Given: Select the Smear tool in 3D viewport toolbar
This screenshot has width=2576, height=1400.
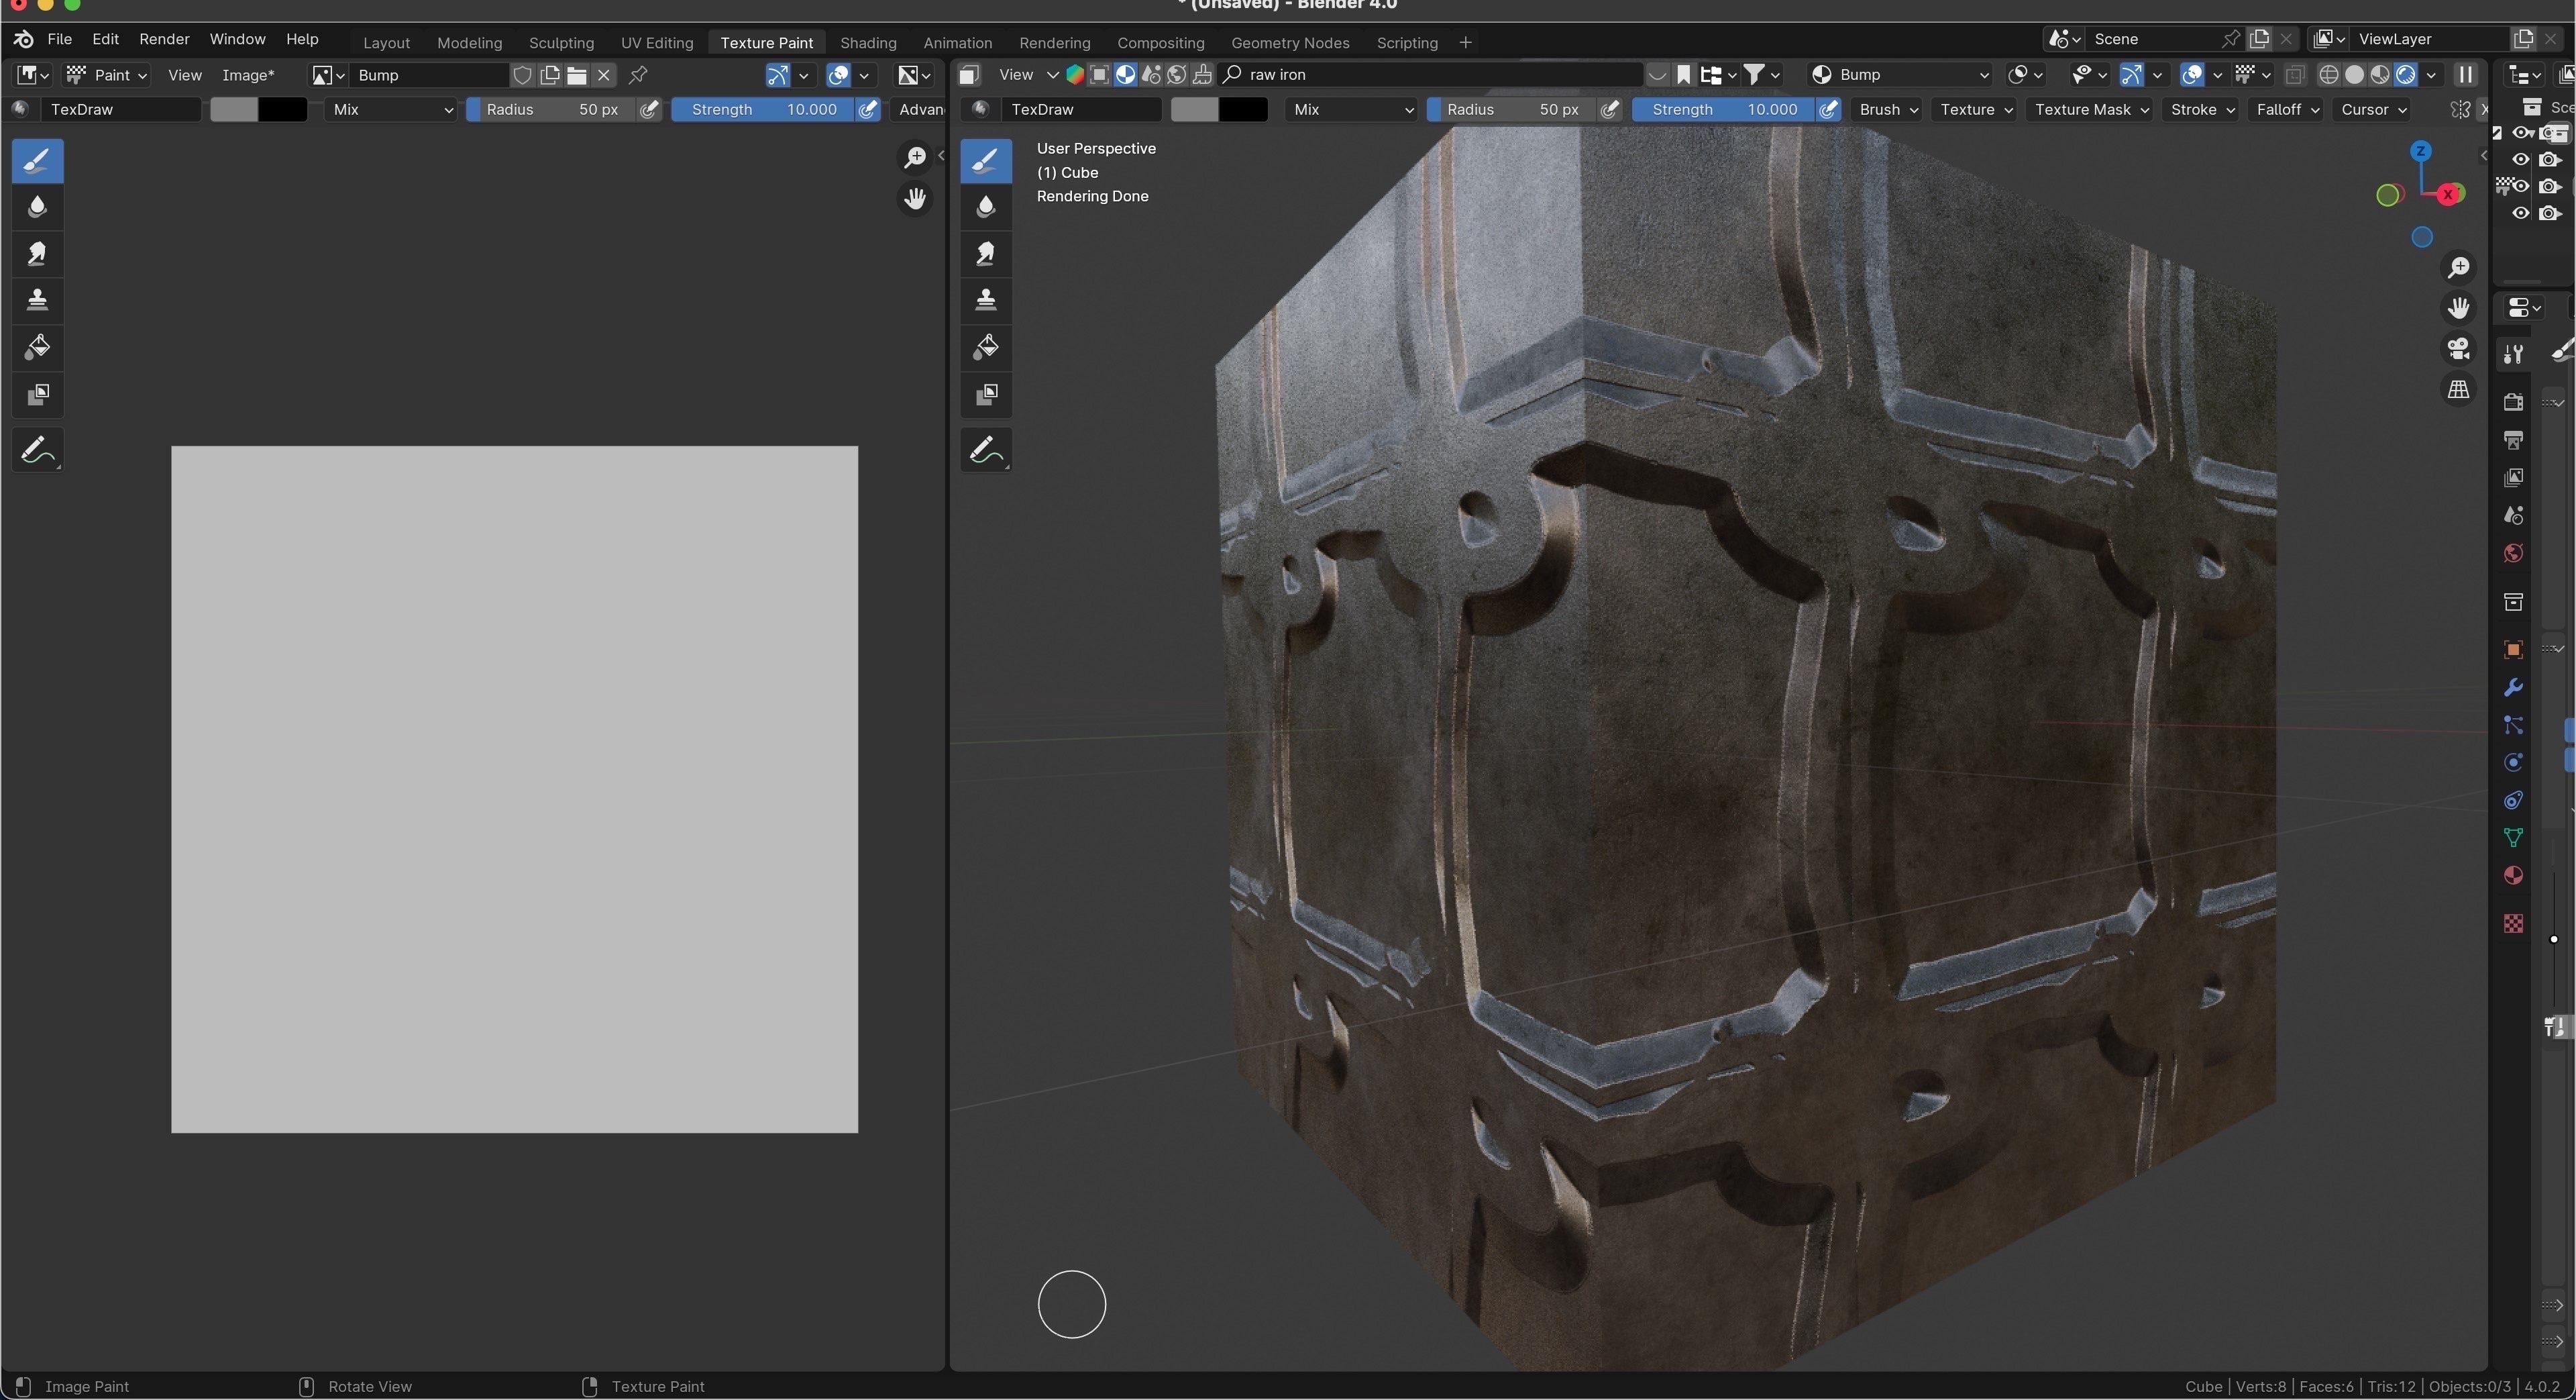Looking at the screenshot, I should (986, 253).
